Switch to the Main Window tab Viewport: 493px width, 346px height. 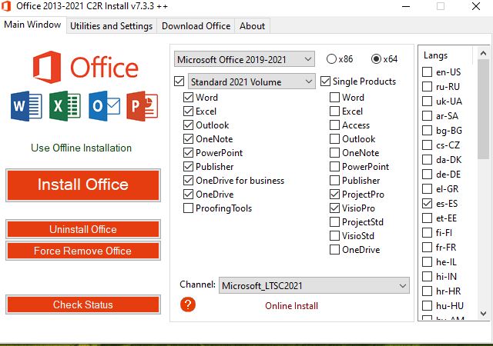pyautogui.click(x=32, y=25)
